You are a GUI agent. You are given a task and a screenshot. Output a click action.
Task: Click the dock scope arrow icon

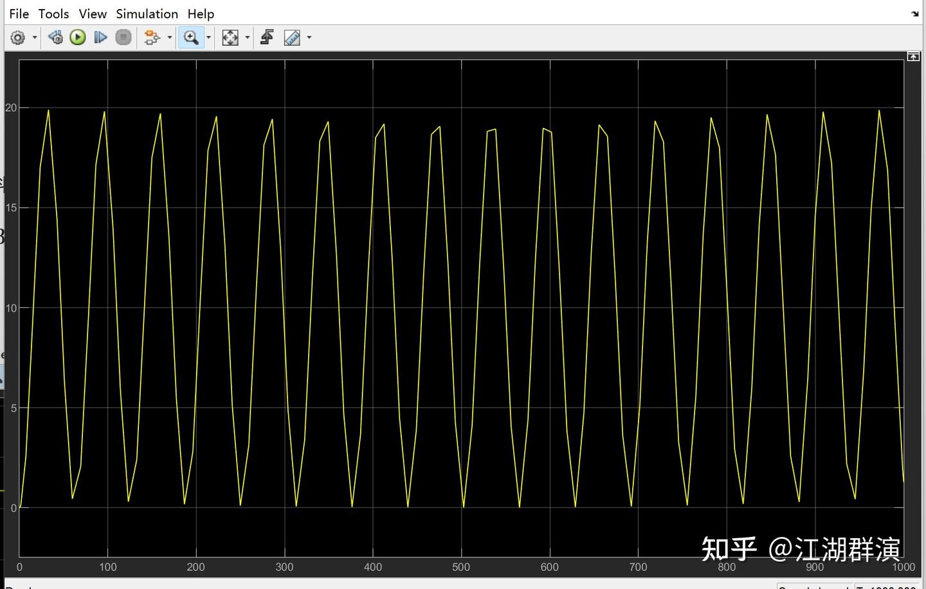(x=915, y=14)
